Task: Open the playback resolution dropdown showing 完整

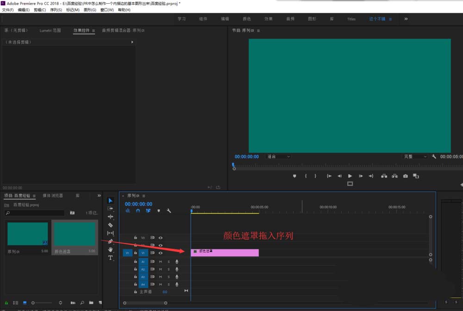Action: pyautogui.click(x=415, y=157)
